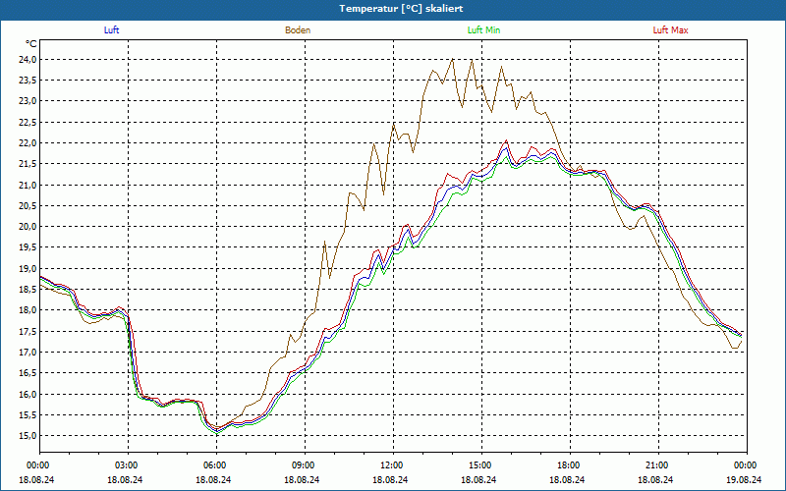Image resolution: width=786 pixels, height=491 pixels.
Task: Click the 18.08.24 date under 21:00
Action: [655, 479]
